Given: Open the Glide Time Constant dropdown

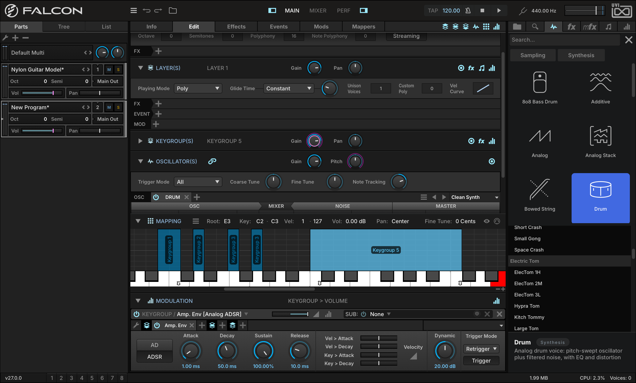Looking at the screenshot, I should (289, 88).
